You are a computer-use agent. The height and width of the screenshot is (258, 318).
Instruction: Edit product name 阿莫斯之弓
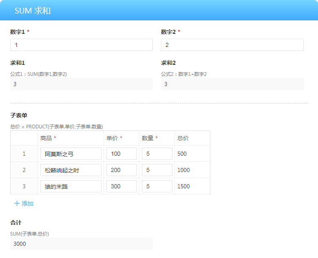click(x=71, y=154)
